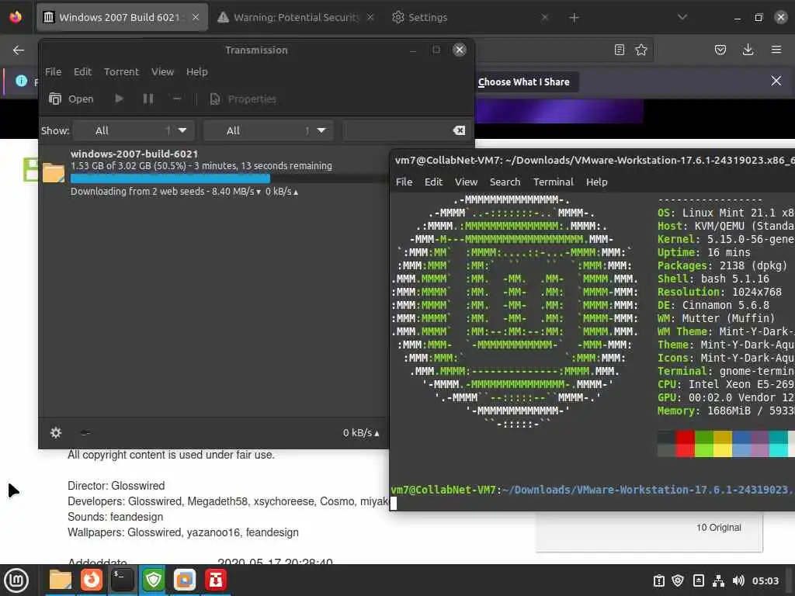795x596 pixels.
Task: Clear the filter text with backspace icon
Action: coord(459,130)
